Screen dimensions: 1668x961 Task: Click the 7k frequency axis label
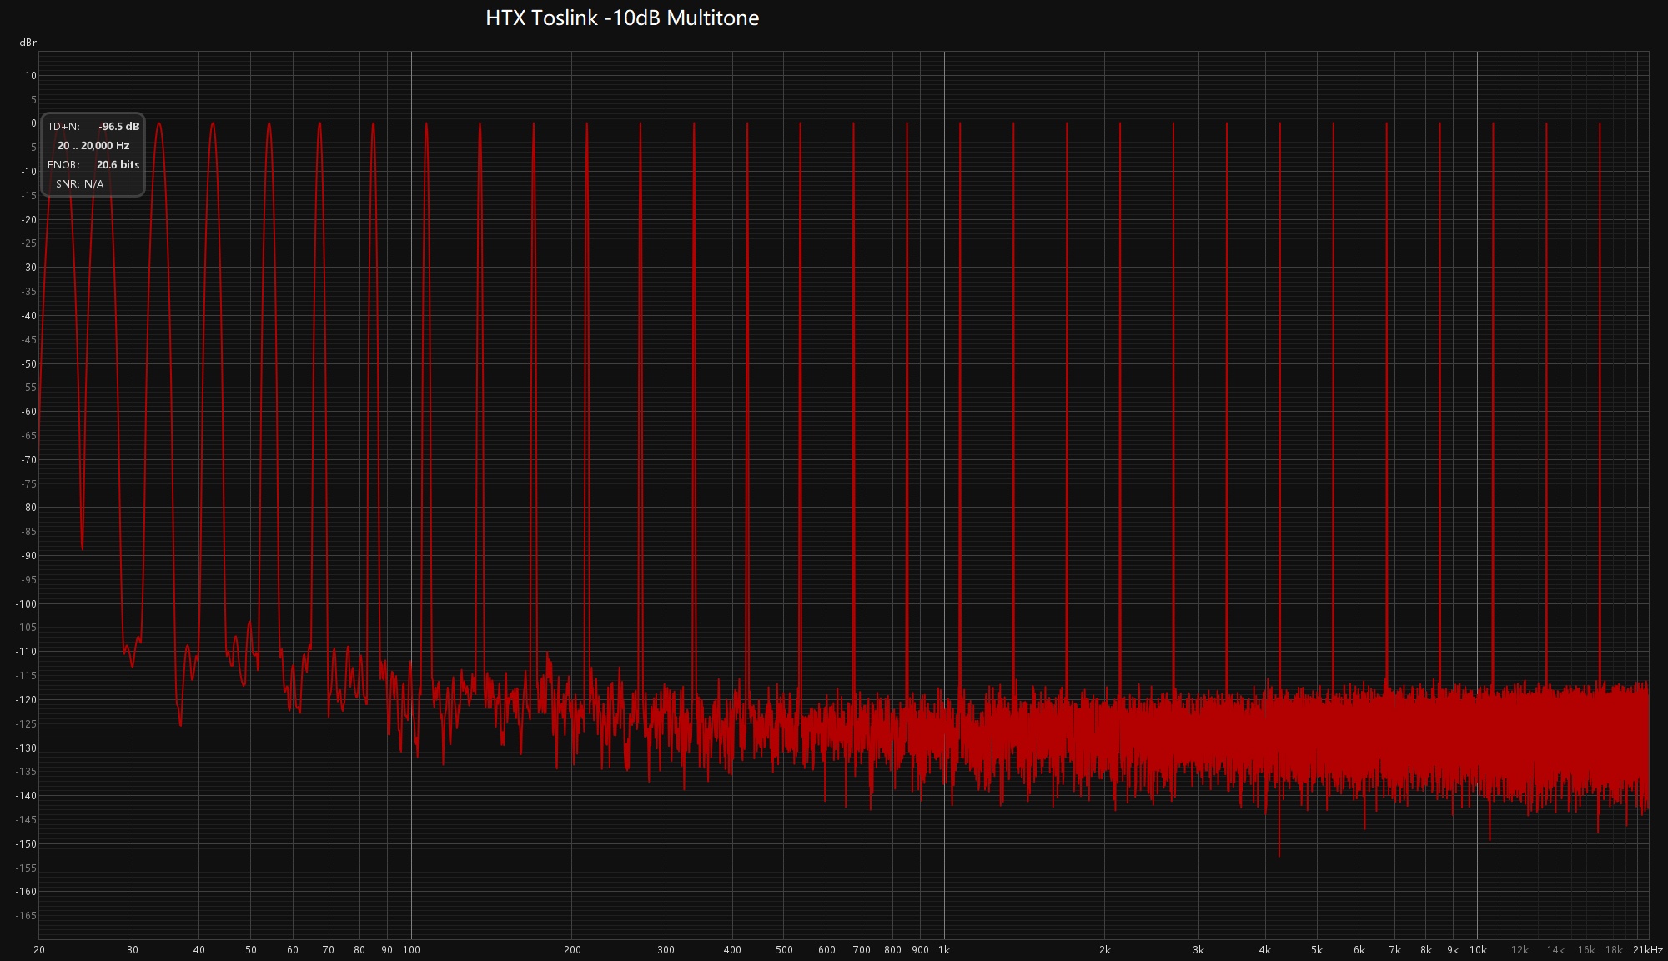pos(1394,950)
